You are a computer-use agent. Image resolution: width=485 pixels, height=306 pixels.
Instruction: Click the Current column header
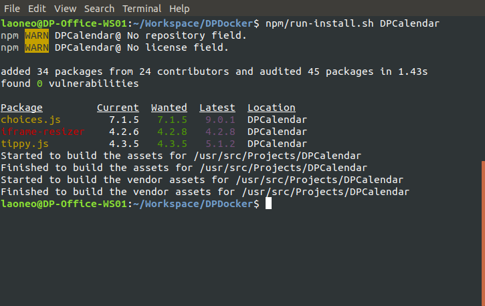(118, 108)
